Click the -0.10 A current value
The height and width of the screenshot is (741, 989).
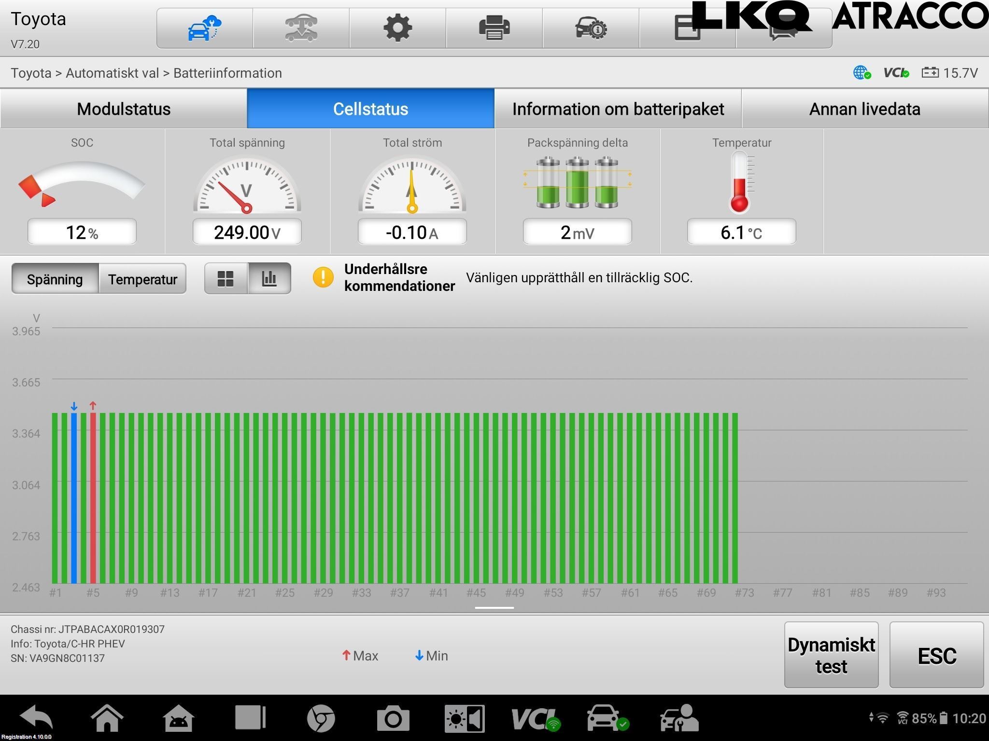[x=412, y=232]
